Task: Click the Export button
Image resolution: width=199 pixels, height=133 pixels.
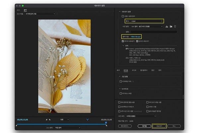Action: (x=159, y=126)
